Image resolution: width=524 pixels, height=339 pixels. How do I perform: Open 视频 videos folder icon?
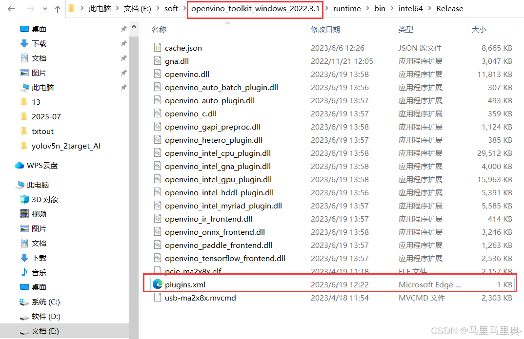(x=24, y=214)
